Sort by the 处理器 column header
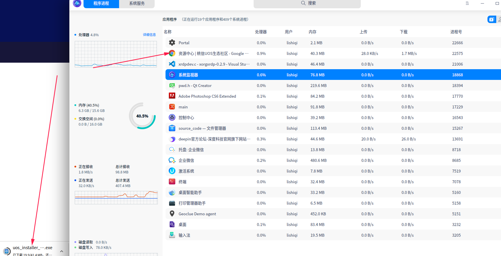 click(x=261, y=32)
